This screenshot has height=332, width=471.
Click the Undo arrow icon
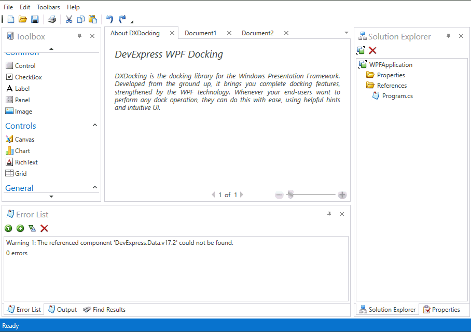tap(109, 19)
